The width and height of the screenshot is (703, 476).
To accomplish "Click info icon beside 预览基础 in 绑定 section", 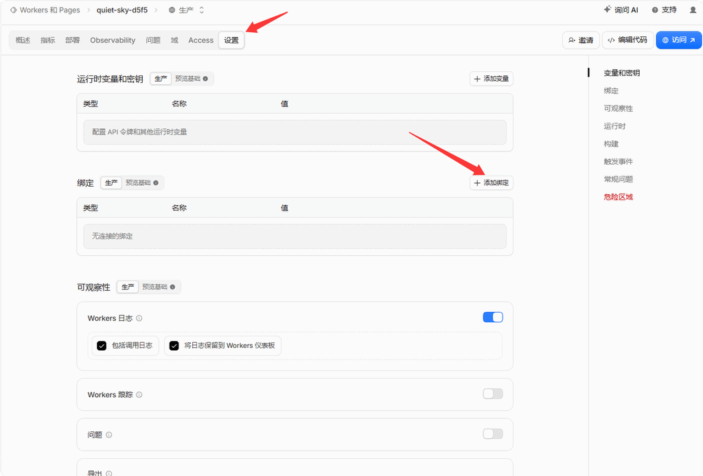I will pyautogui.click(x=156, y=182).
